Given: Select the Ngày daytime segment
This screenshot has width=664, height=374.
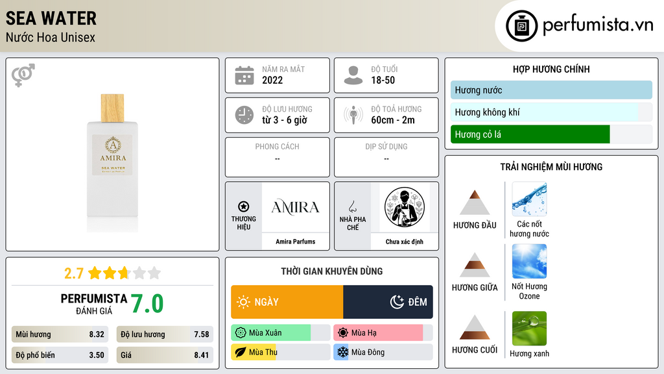Looking at the screenshot, I should [287, 302].
